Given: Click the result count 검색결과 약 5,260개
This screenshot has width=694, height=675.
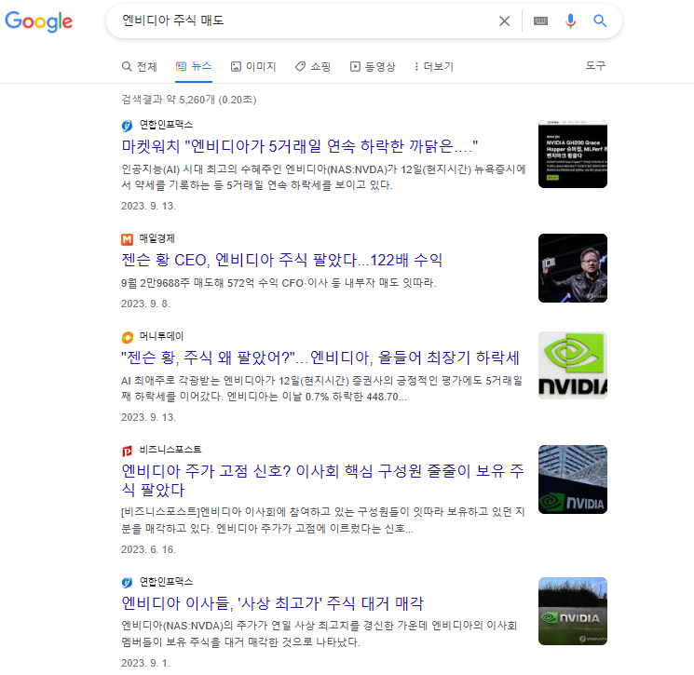Looking at the screenshot, I should (189, 99).
